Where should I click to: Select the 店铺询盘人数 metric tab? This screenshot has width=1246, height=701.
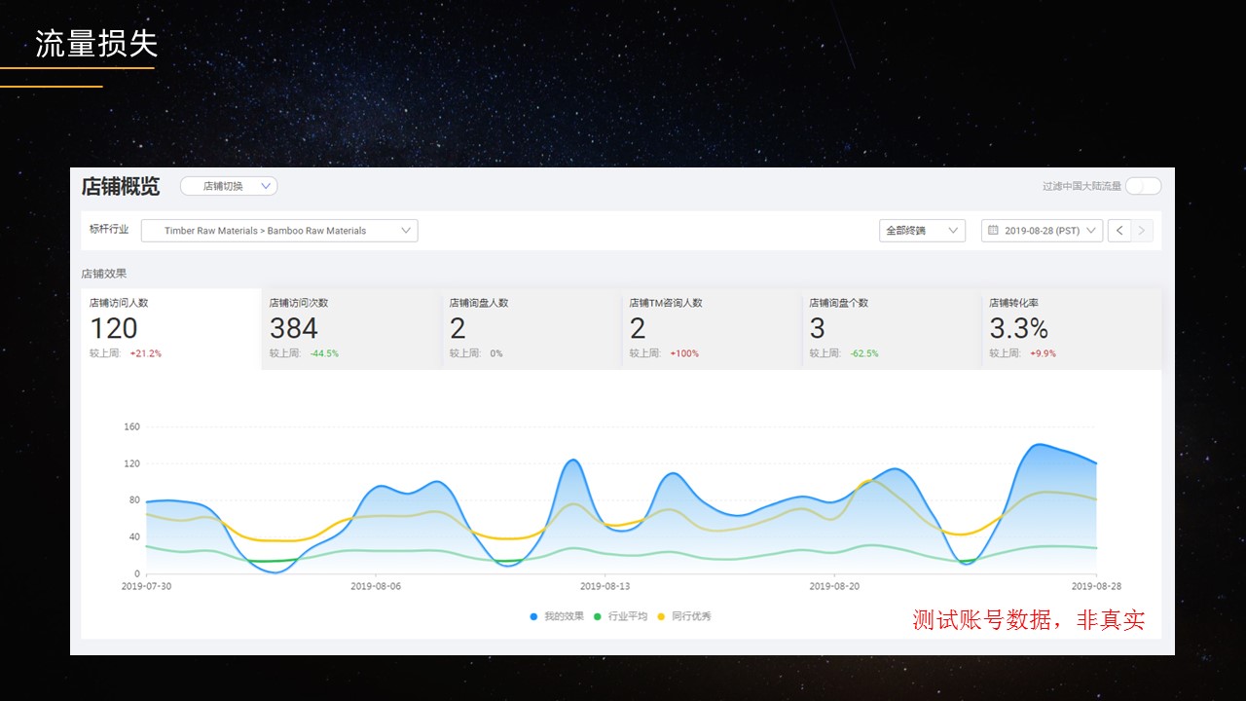tap(531, 329)
